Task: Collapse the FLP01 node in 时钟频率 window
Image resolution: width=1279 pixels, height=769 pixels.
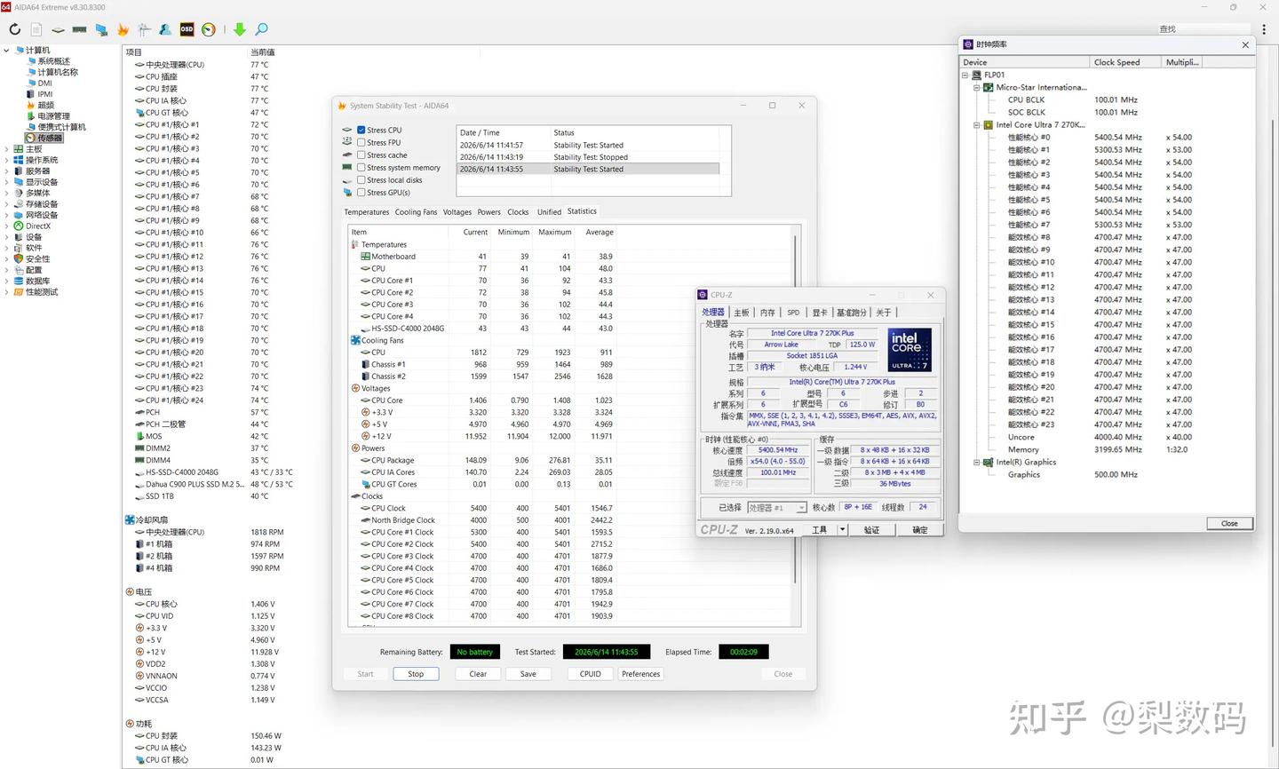Action: click(965, 75)
